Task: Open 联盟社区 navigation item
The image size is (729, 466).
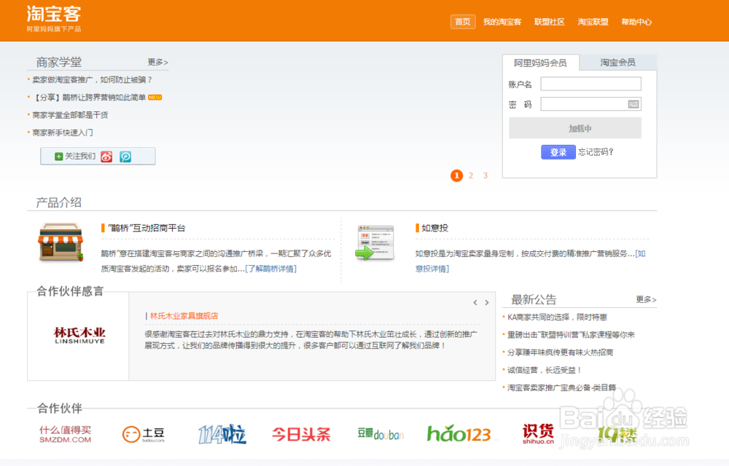Action: (550, 22)
